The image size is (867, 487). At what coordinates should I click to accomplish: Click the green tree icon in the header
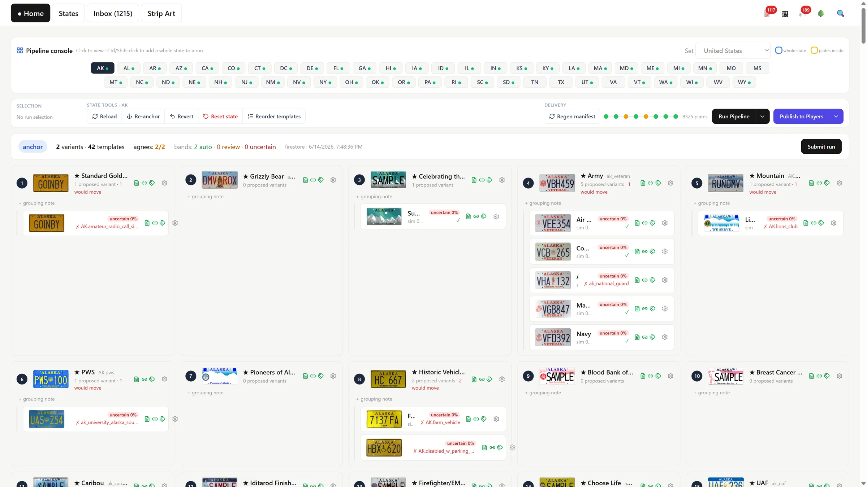coord(821,13)
